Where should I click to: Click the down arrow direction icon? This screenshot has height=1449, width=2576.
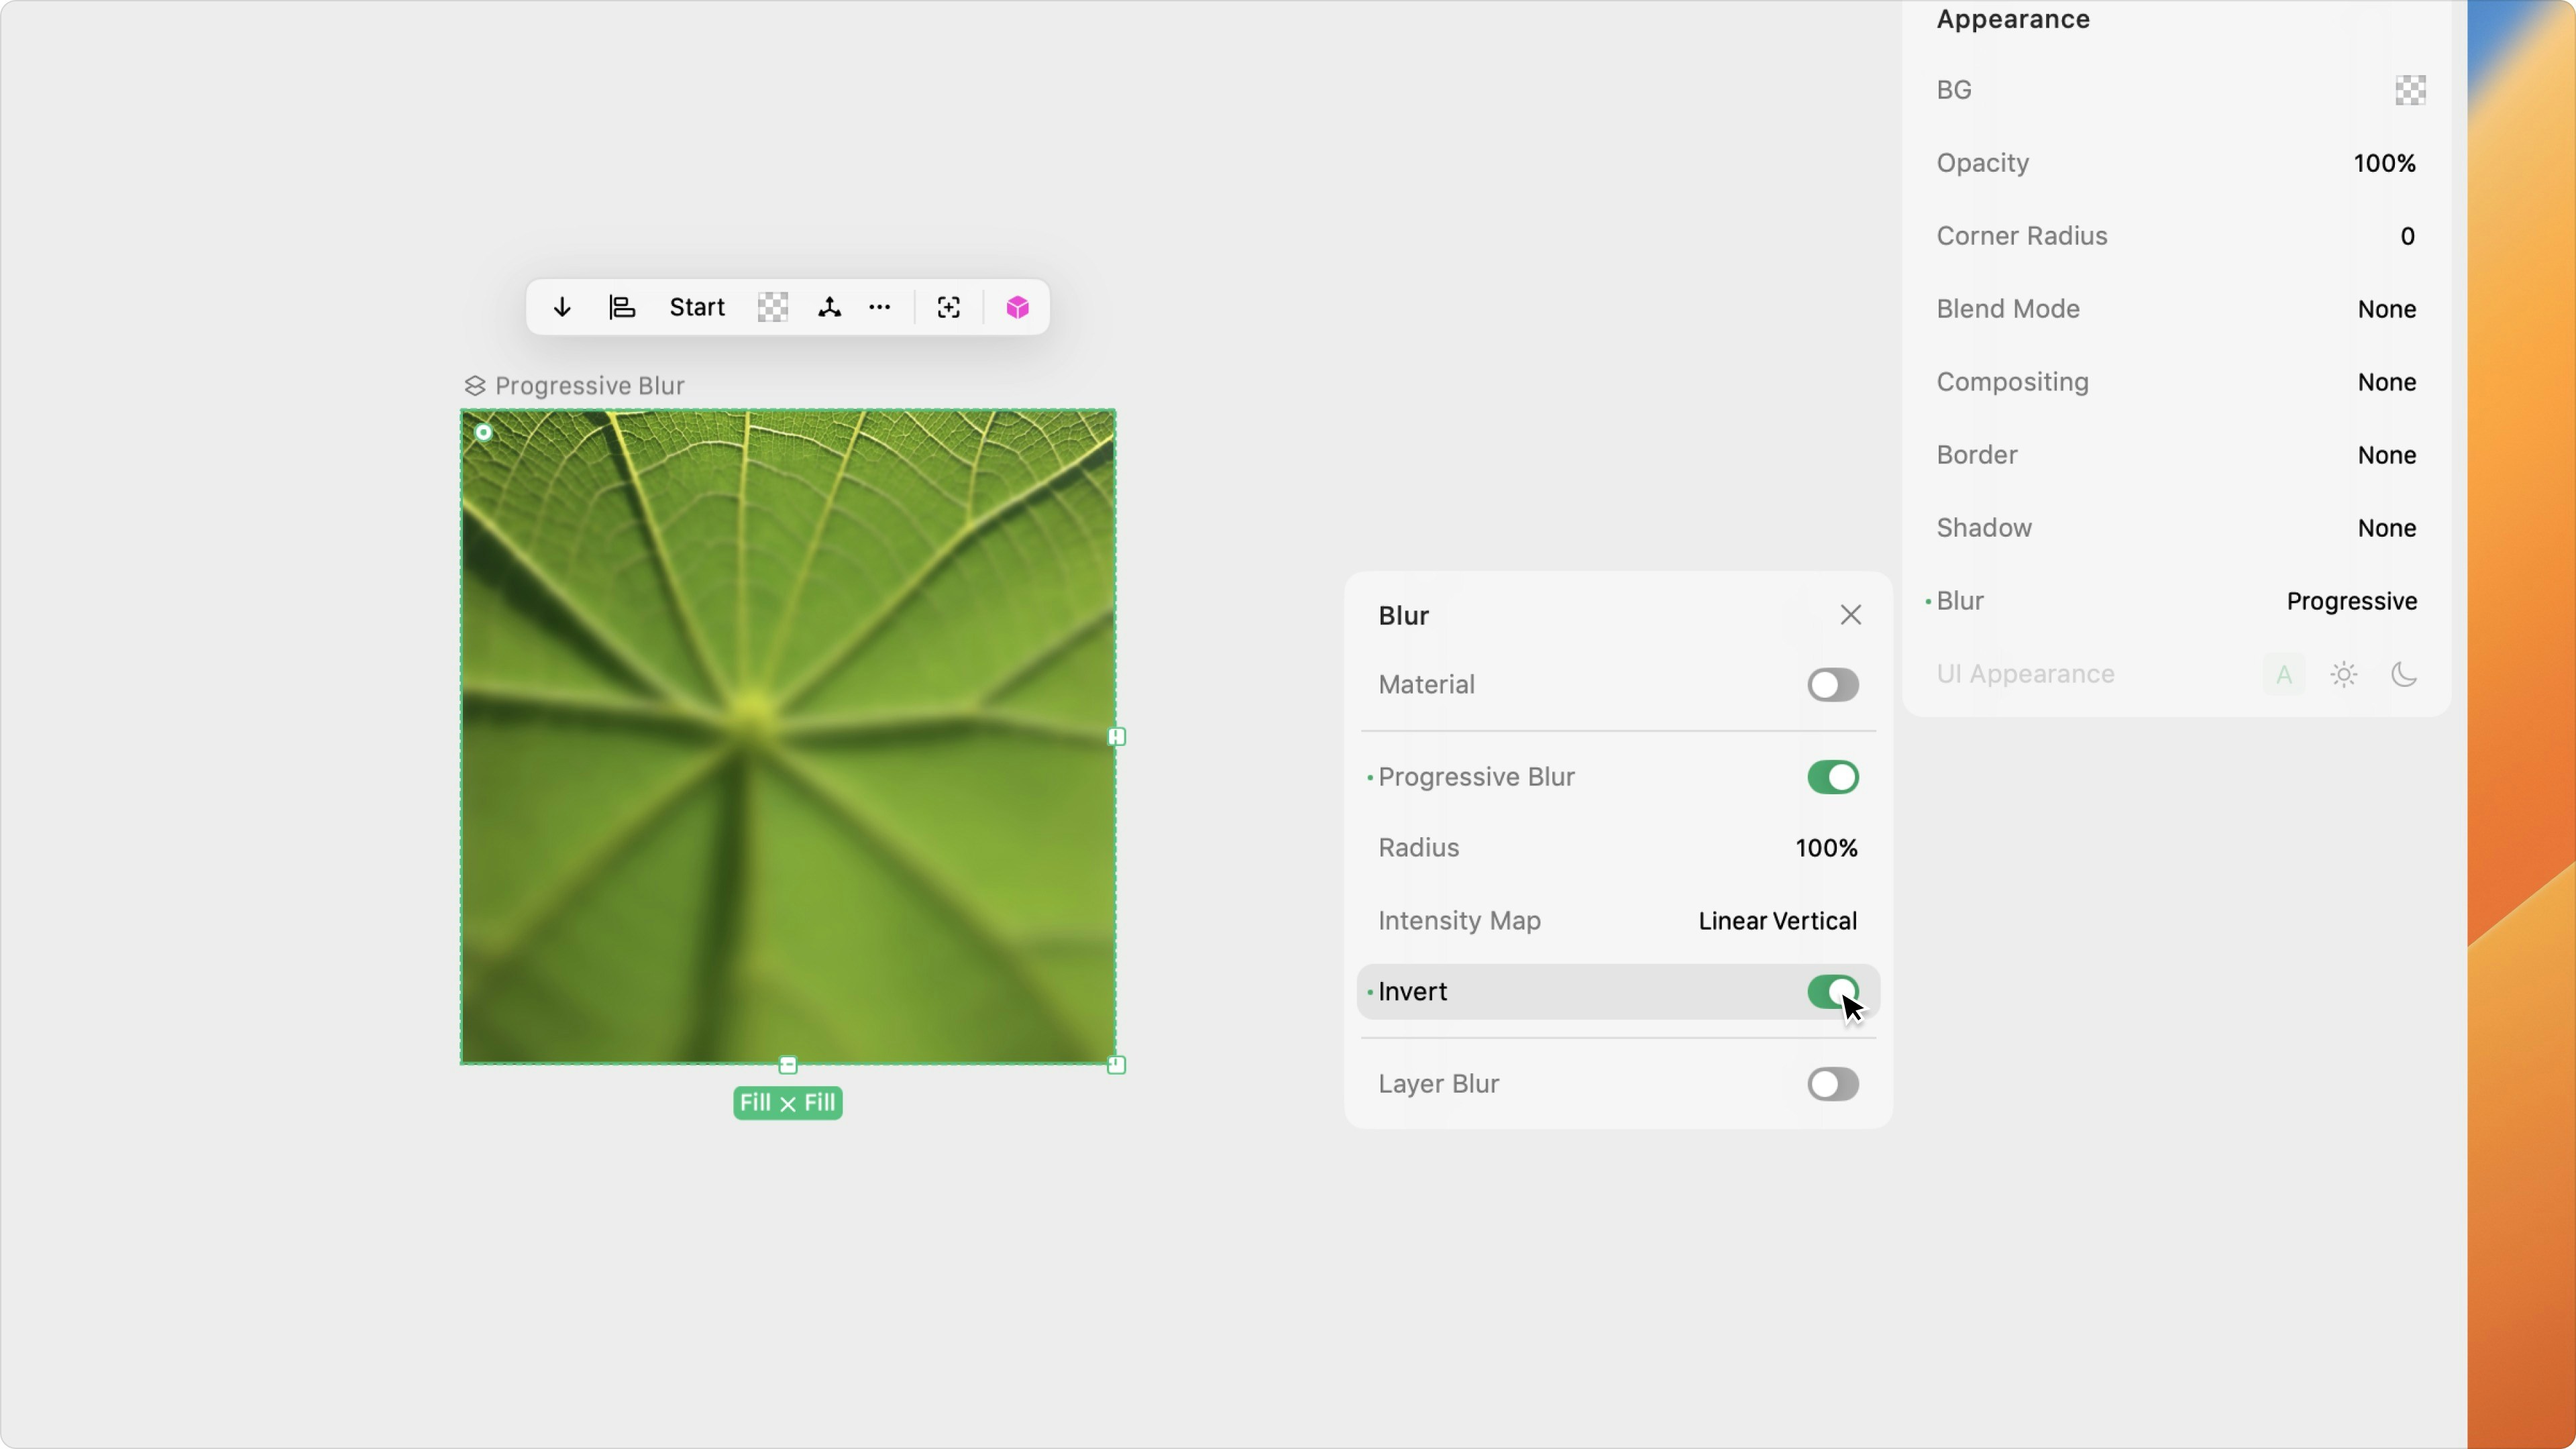(x=562, y=307)
